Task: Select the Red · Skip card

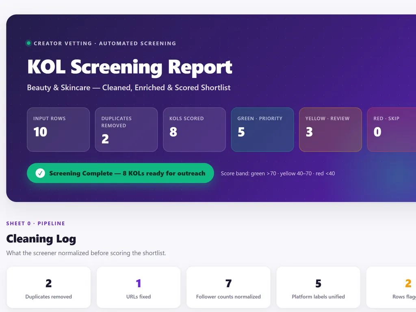Action: pos(392,130)
